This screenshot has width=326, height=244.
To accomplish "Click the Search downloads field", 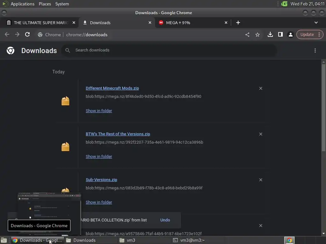I will 169,50.
